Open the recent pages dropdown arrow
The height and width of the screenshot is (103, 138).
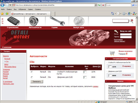(x=10, y=5)
